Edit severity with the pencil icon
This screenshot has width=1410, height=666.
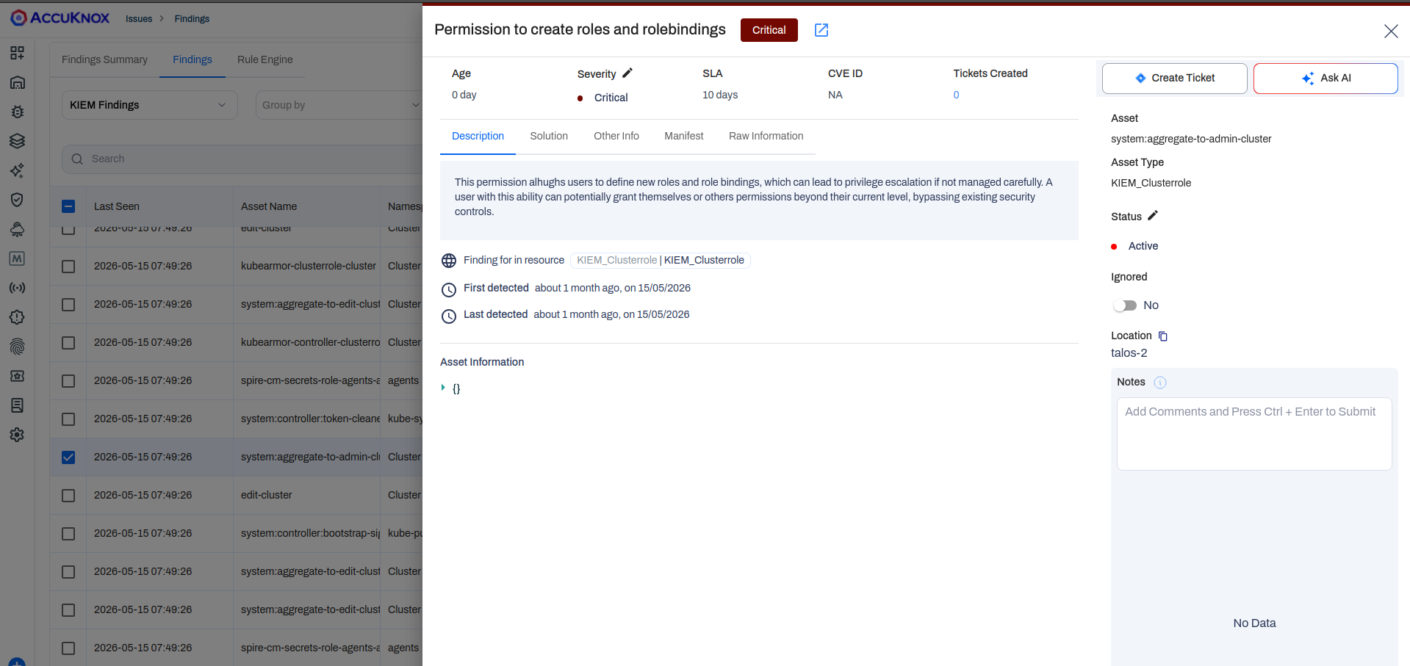[627, 73]
